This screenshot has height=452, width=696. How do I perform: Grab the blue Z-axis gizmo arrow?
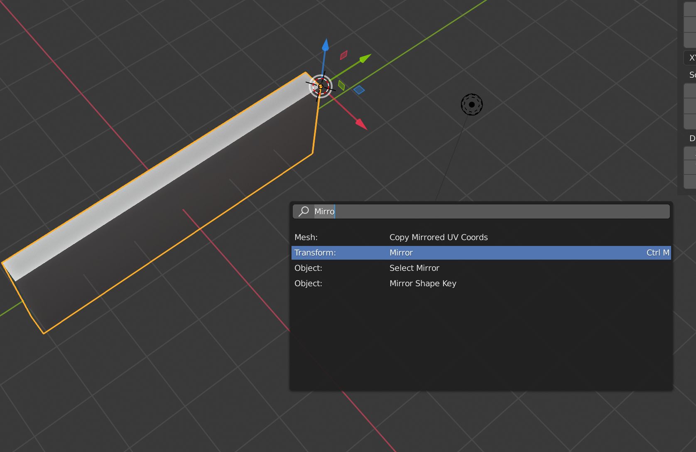point(325,45)
